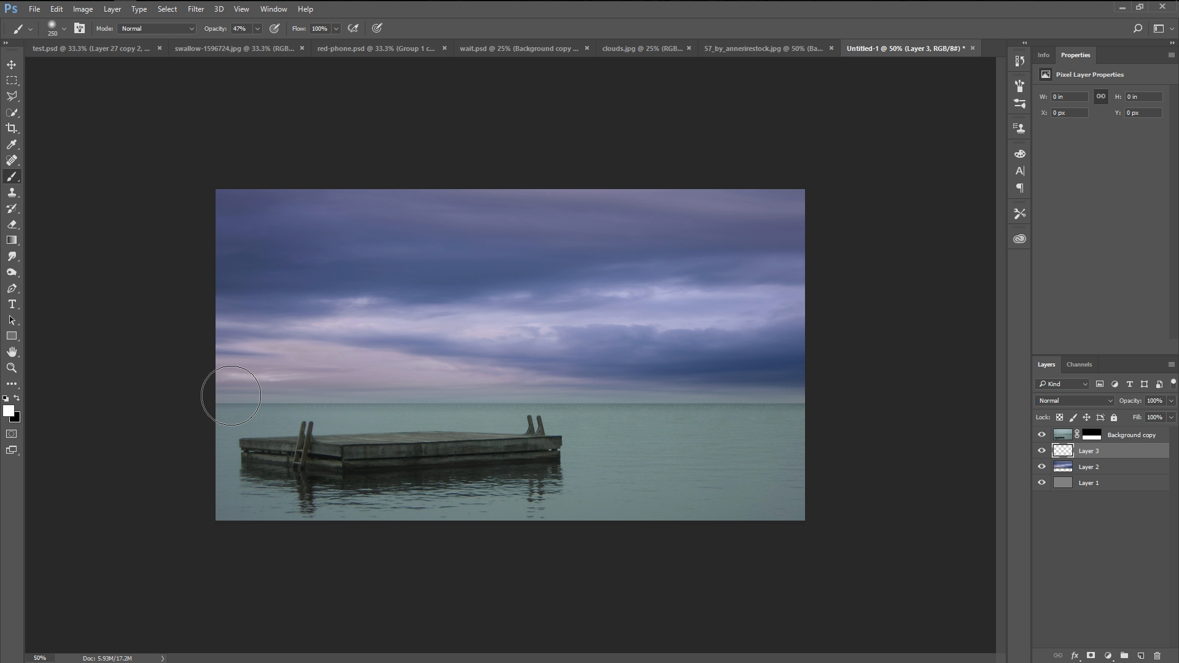The width and height of the screenshot is (1179, 663).
Task: Select the Healing Brush tool
Action: coord(12,160)
